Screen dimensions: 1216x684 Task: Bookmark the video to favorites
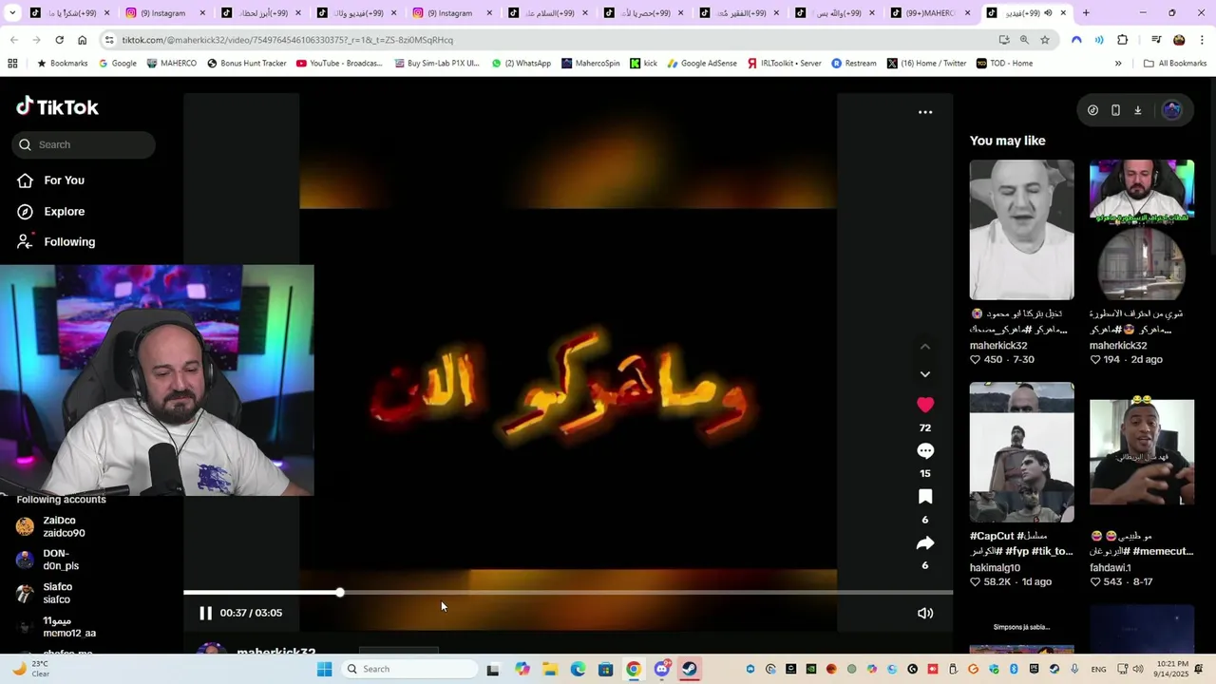(x=925, y=497)
